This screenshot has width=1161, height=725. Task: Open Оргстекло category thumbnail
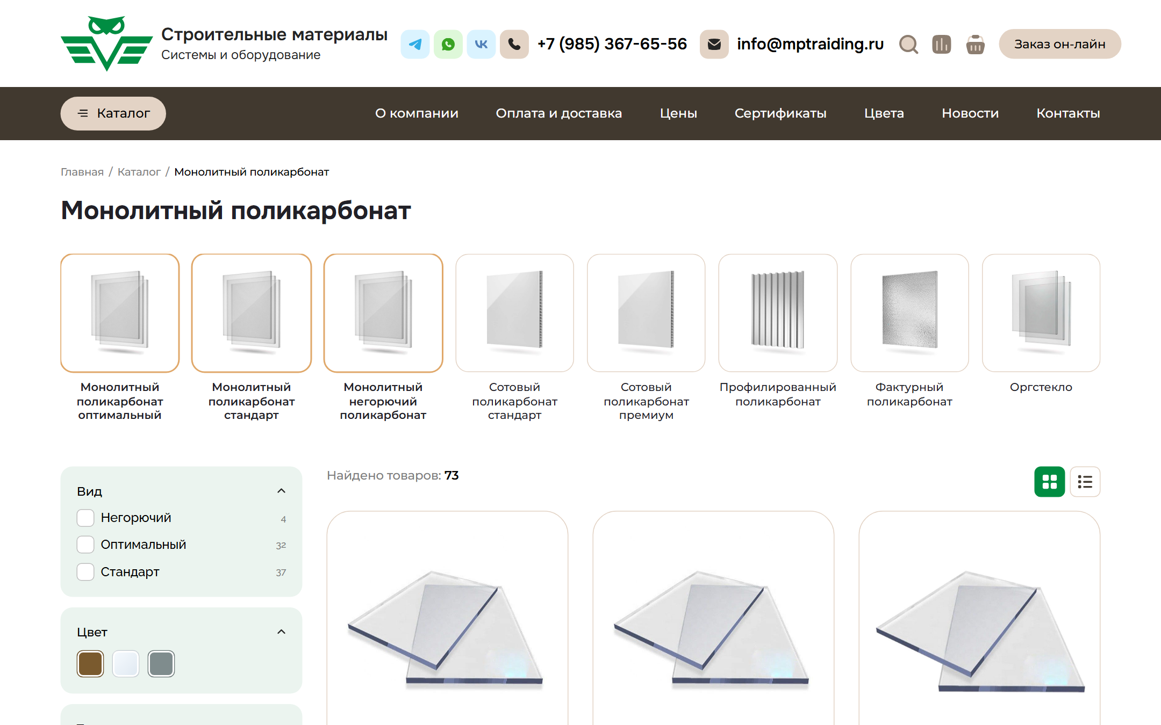click(x=1041, y=313)
